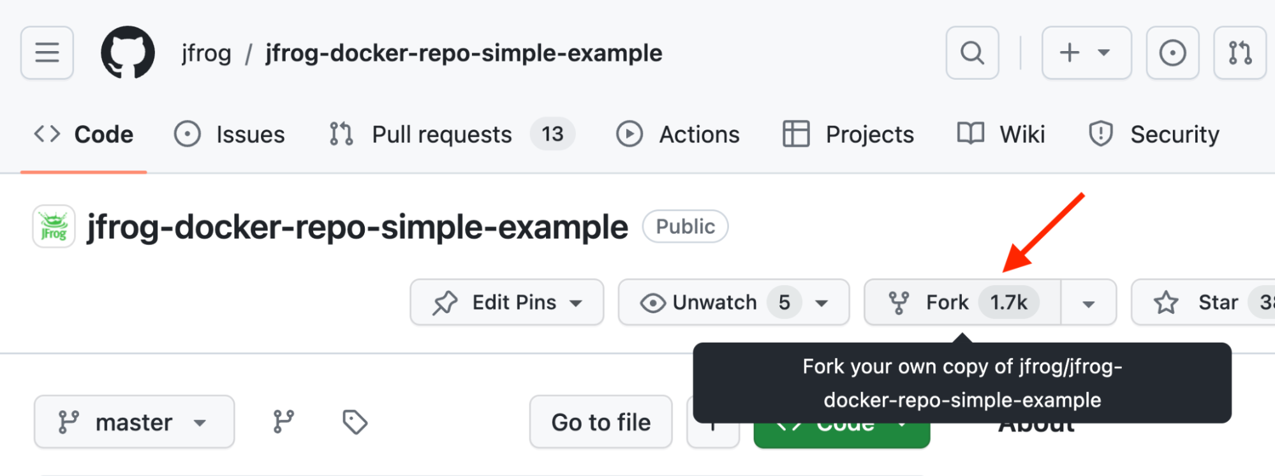Click the 13 pull requests count badge
This screenshot has width=1275, height=476.
coord(552,134)
